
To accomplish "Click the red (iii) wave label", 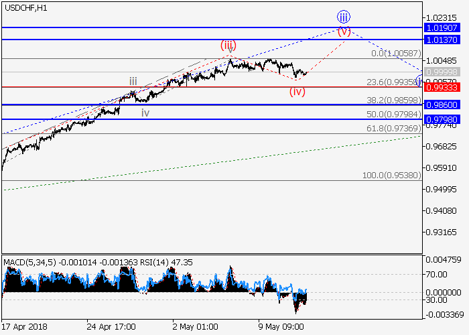I will point(229,44).
